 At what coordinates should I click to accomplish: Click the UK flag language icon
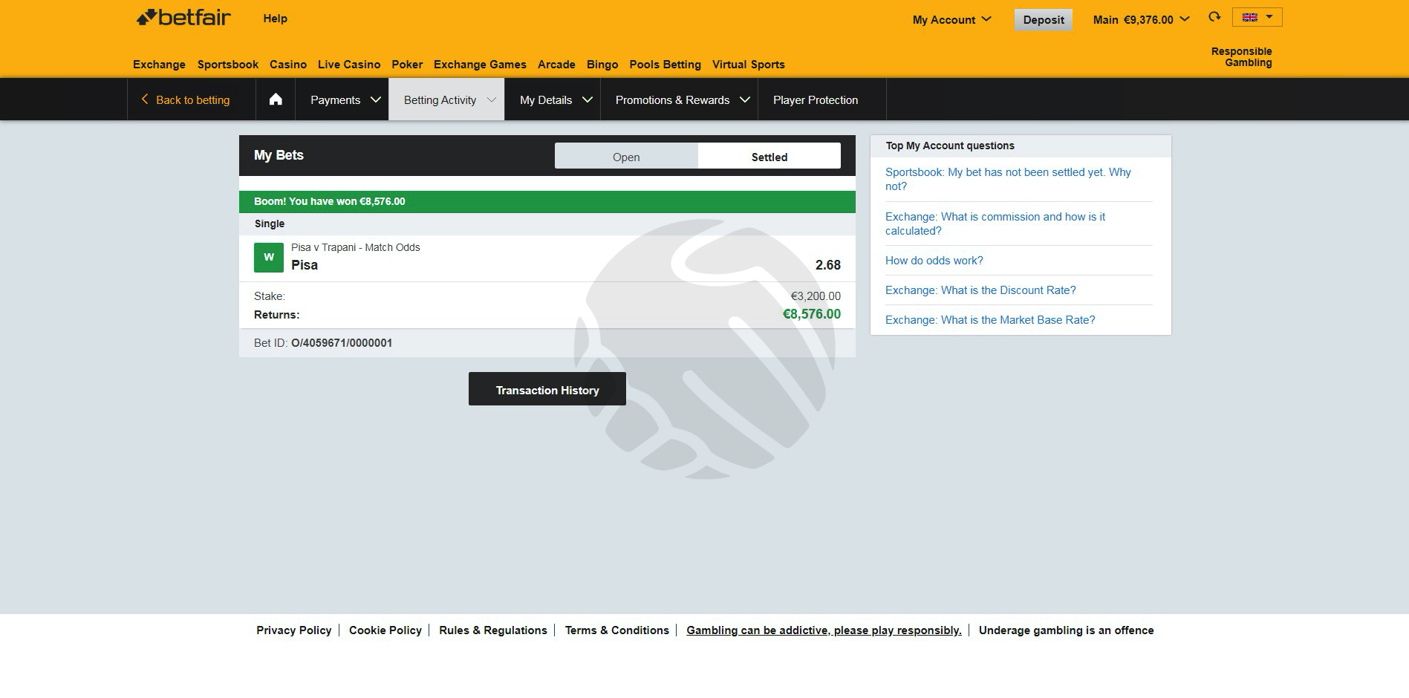click(x=1250, y=17)
